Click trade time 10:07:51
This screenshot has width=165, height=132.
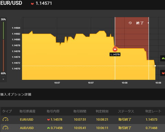click(x=80, y=119)
